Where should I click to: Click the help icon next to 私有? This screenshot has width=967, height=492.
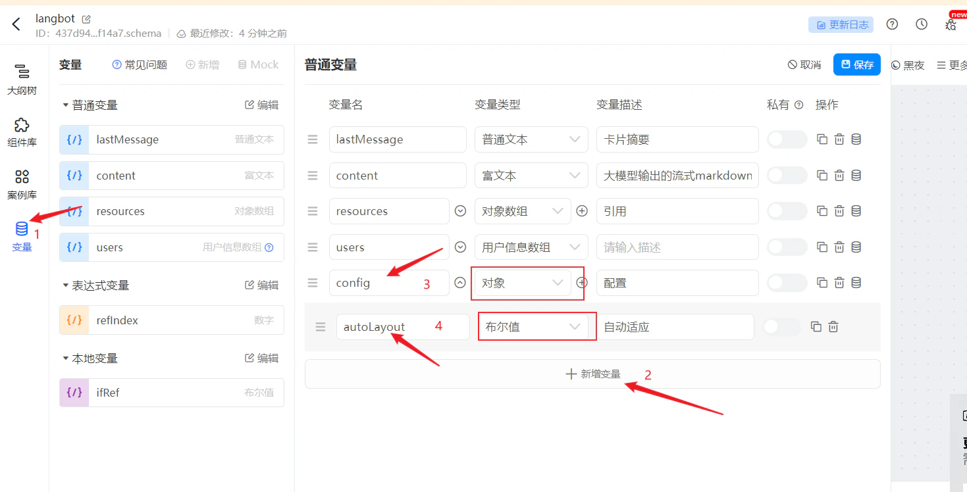pos(799,105)
